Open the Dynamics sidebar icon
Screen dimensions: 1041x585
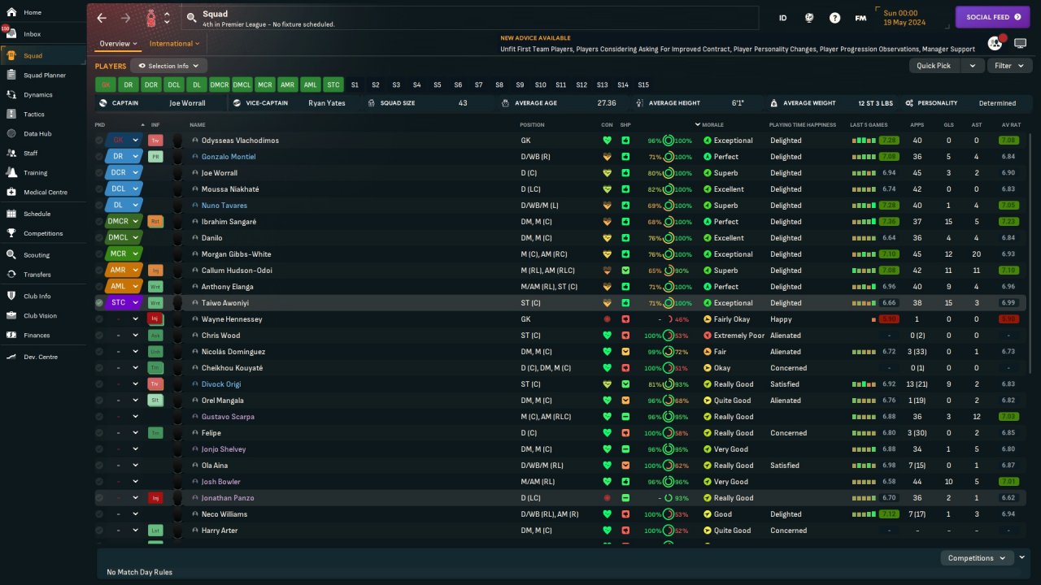coord(11,94)
